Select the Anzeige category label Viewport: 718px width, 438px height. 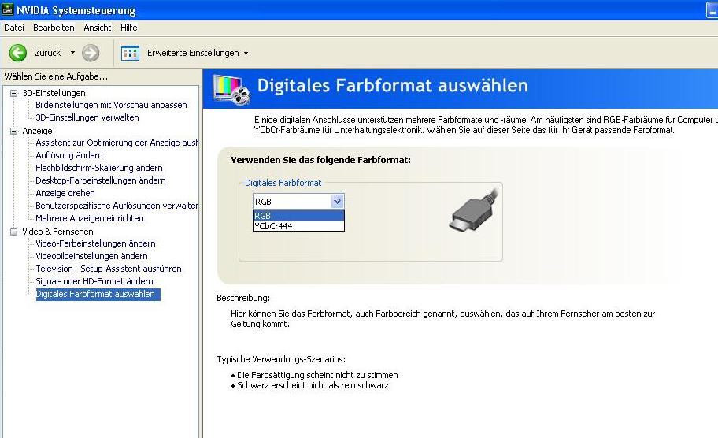coord(37,131)
